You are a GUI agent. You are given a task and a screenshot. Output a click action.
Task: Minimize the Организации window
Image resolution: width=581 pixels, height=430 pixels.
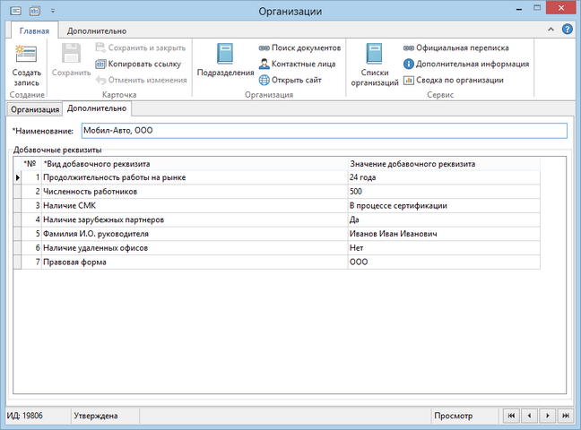(519, 9)
